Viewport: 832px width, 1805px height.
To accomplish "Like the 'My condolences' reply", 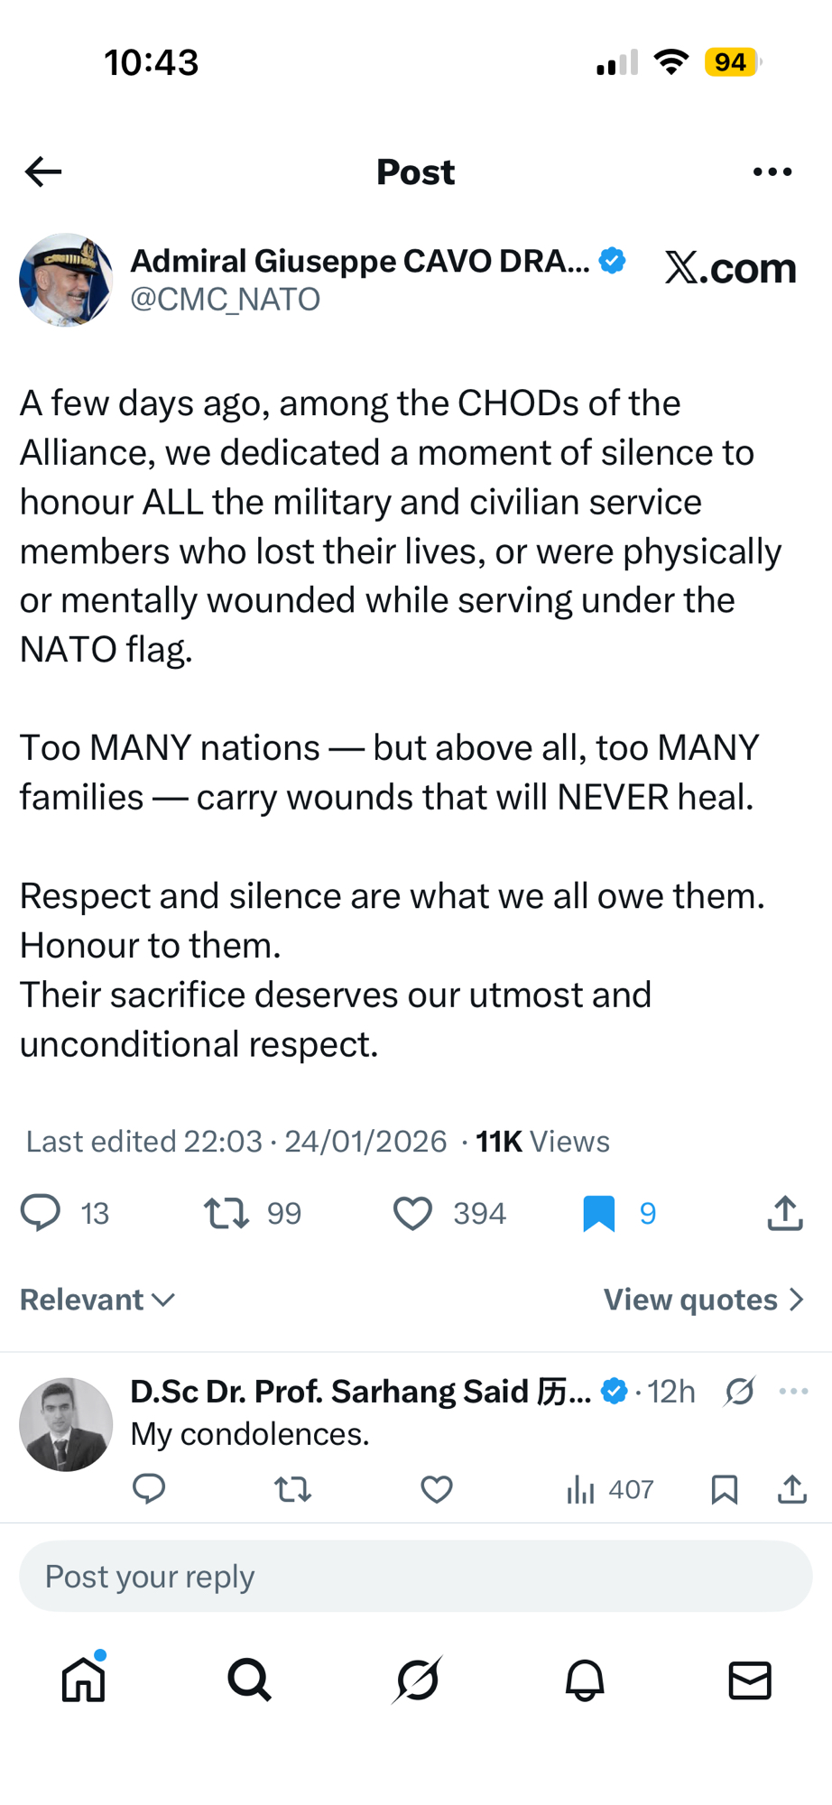I will [x=437, y=1489].
